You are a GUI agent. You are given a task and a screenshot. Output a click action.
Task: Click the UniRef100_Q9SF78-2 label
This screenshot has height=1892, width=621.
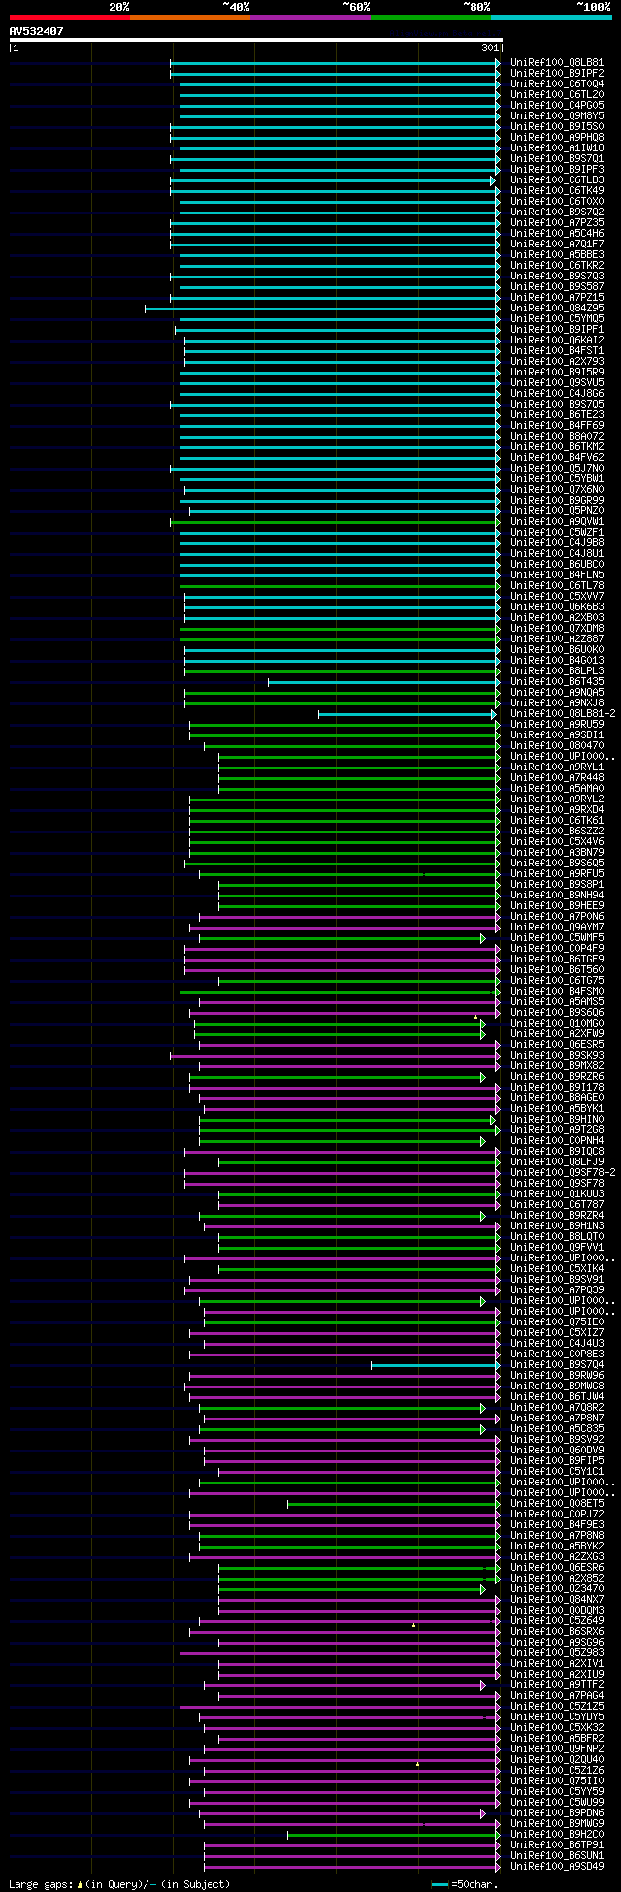(563, 1172)
